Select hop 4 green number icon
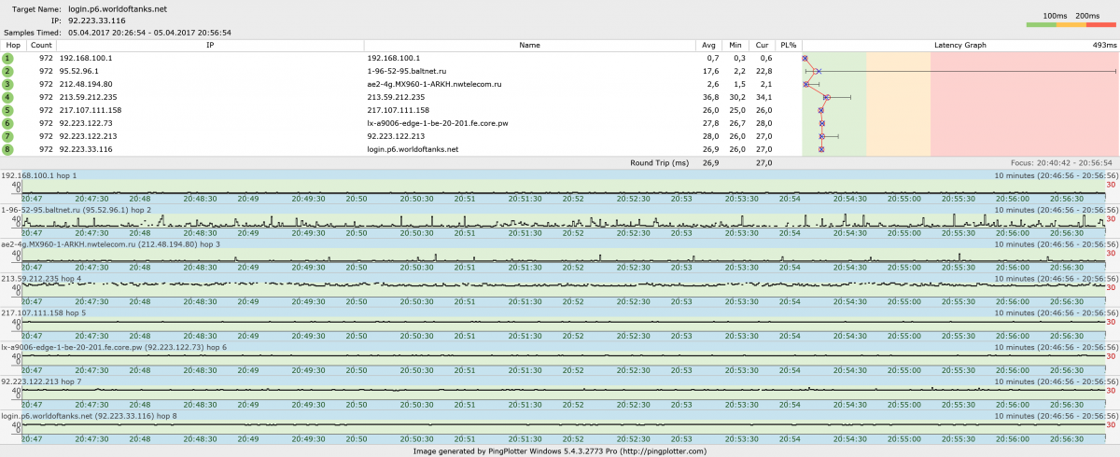 (x=7, y=97)
